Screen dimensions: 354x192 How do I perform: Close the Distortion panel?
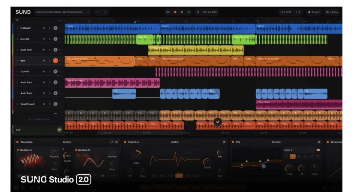[x=224, y=142]
